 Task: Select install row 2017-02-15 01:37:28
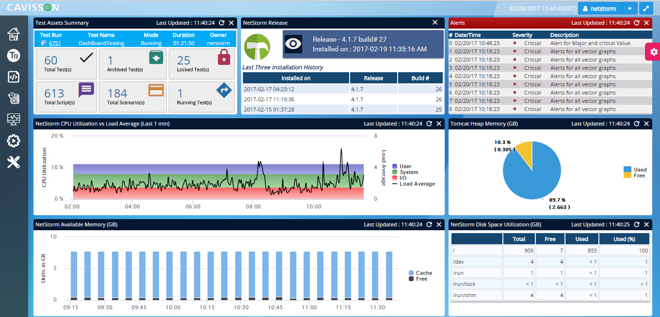click(x=342, y=109)
